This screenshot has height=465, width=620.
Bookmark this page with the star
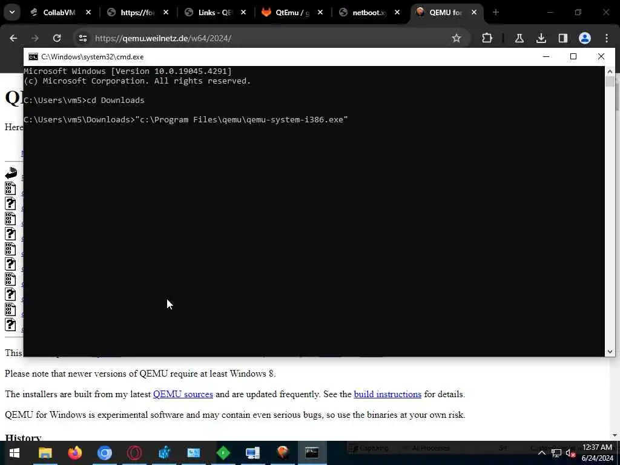tap(457, 38)
